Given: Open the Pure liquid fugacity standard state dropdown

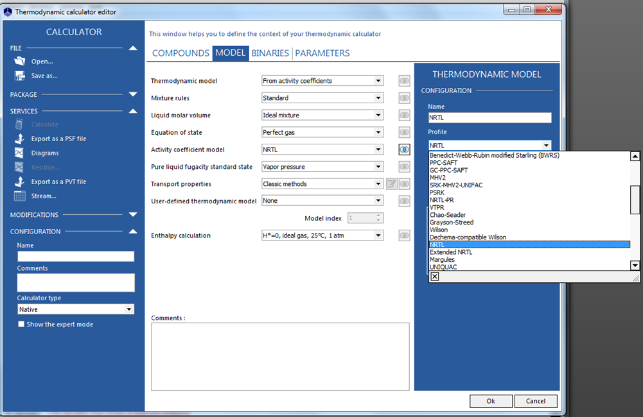Looking at the screenshot, I should coord(378,167).
